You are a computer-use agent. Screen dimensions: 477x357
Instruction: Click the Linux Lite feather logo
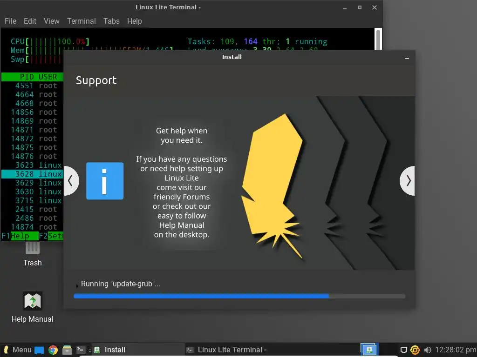[x=272, y=186]
